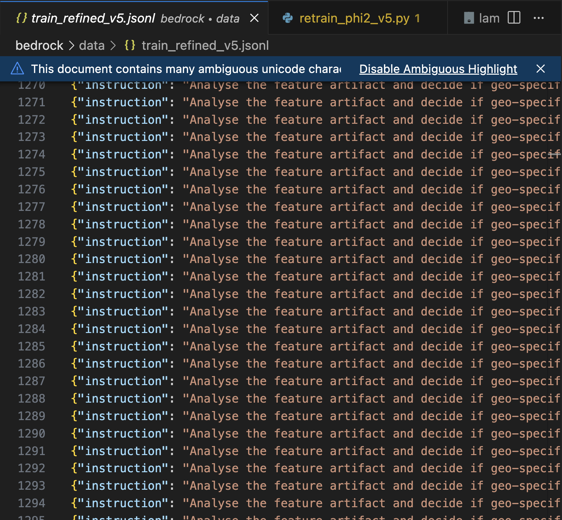The width and height of the screenshot is (562, 520).
Task: Click the opening brace on line 1291
Action: tap(74, 451)
